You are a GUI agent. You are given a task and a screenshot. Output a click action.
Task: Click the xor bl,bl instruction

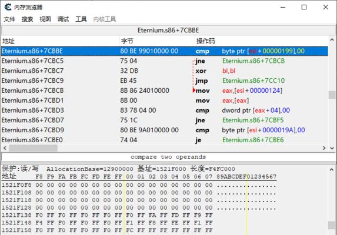[x=215, y=71]
